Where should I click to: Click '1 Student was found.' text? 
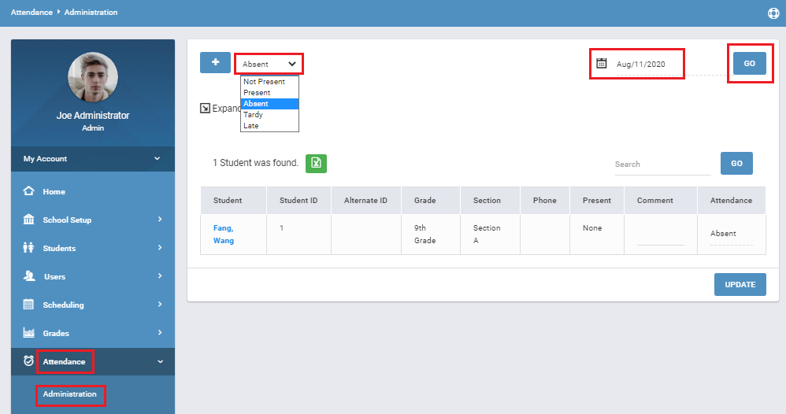pos(255,163)
